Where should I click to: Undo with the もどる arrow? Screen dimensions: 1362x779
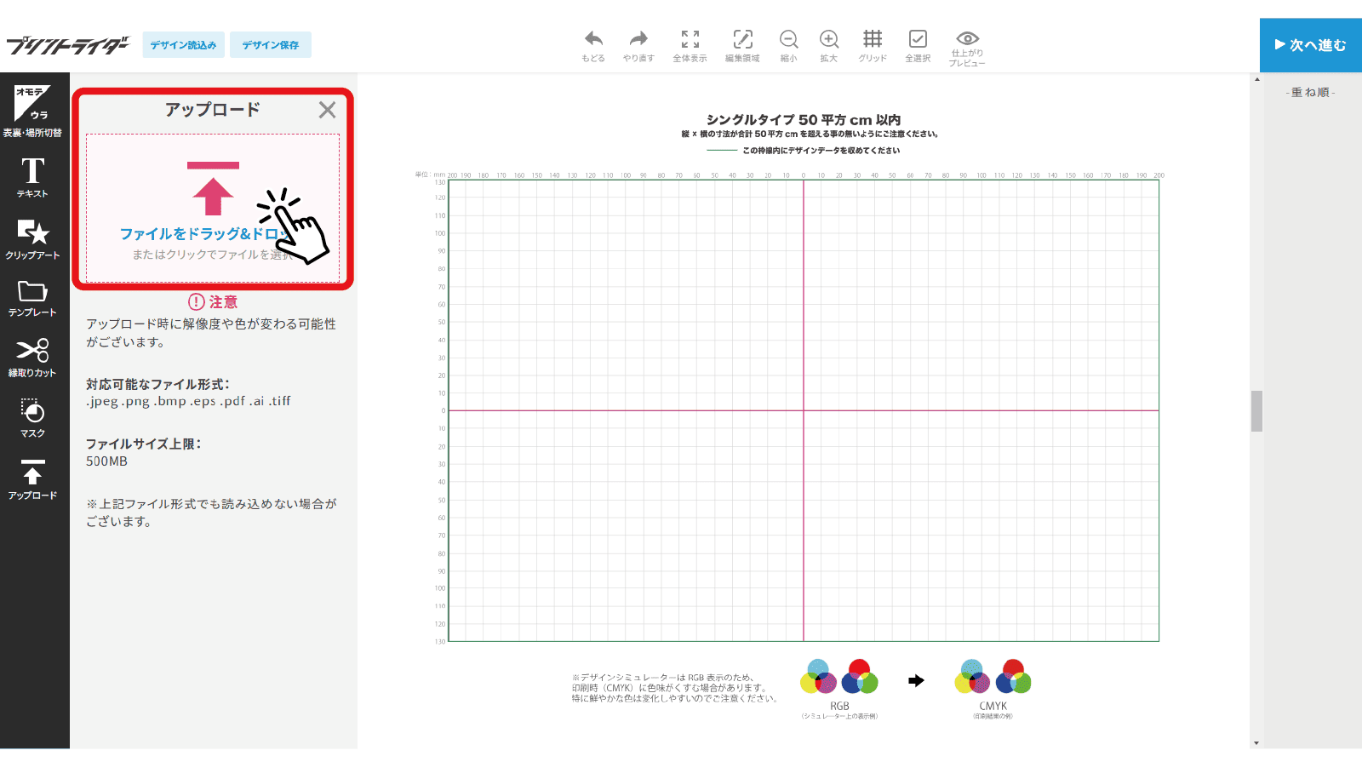pos(593,45)
